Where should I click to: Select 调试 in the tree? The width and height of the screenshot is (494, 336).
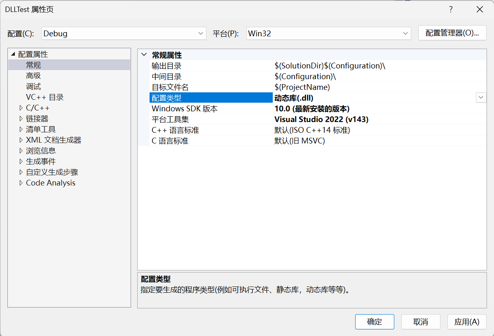pyautogui.click(x=33, y=86)
